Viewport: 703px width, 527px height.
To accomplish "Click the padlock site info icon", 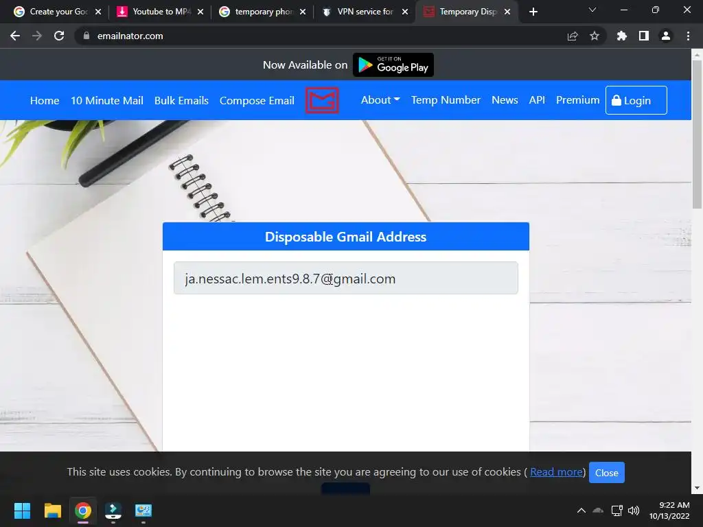I will (x=87, y=36).
